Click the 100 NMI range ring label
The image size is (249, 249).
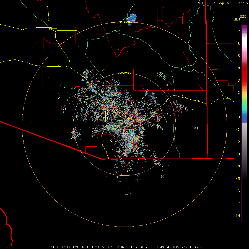(124, 22)
